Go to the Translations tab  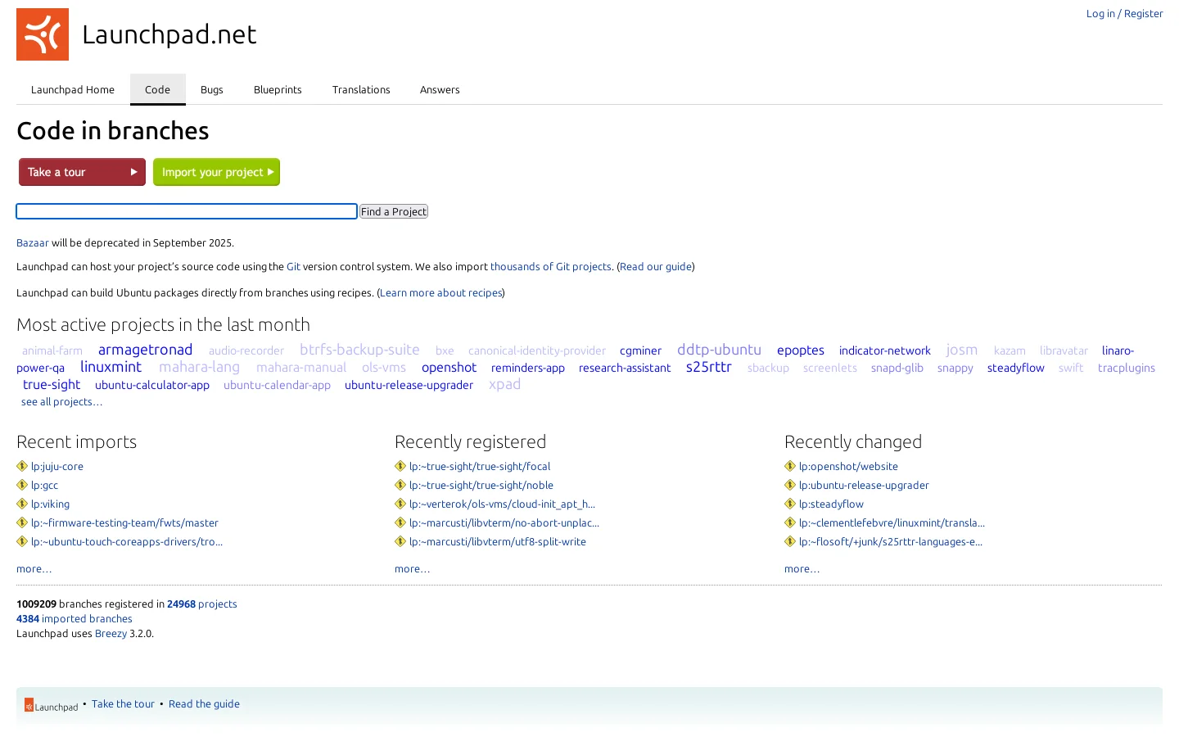coord(361,89)
